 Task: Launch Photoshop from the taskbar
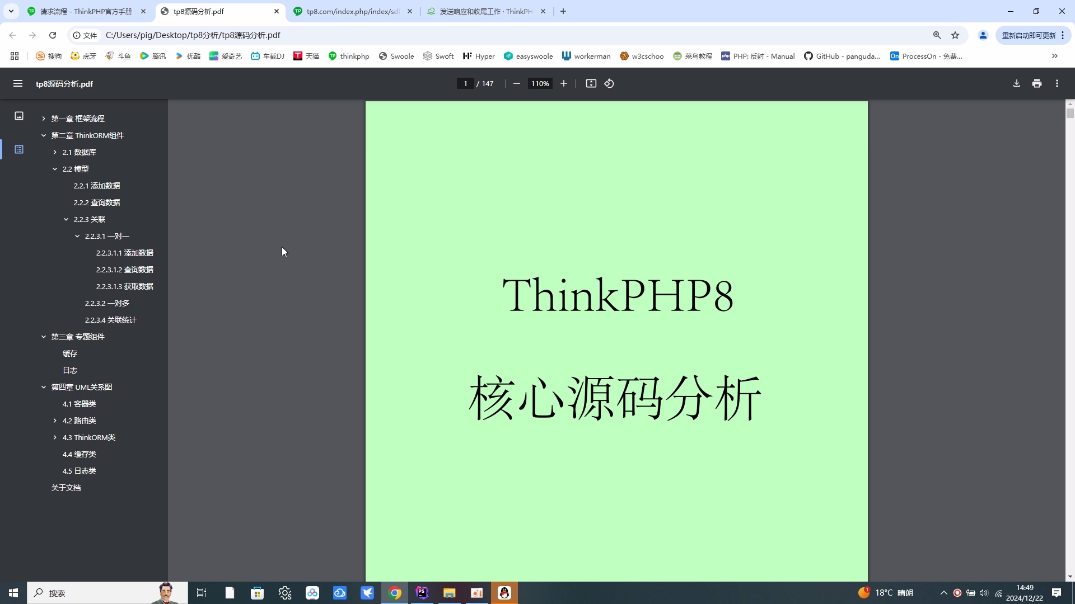click(x=422, y=592)
